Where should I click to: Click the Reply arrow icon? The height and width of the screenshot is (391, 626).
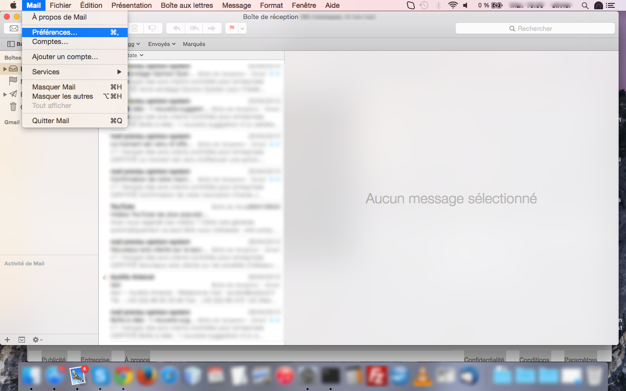(x=177, y=28)
